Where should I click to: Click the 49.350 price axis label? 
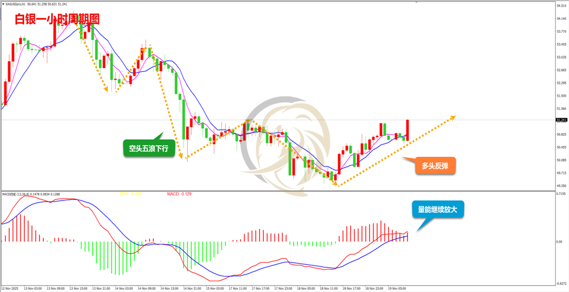click(x=561, y=186)
